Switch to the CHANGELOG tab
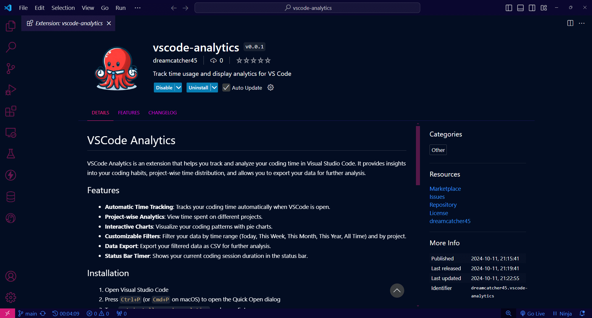Screen dimensions: 592x318 (162, 113)
